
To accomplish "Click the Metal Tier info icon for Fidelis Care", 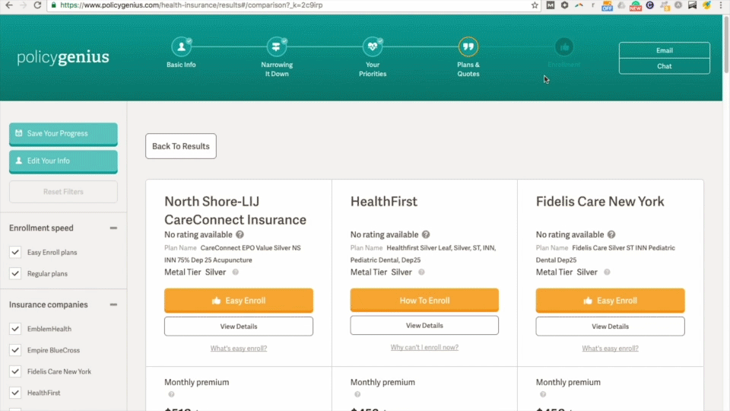I will [607, 272].
